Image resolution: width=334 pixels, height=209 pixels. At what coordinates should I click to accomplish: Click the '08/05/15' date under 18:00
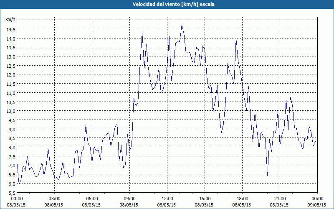pos(241,205)
